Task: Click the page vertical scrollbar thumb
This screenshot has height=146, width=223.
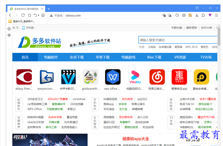Action: click(x=219, y=36)
